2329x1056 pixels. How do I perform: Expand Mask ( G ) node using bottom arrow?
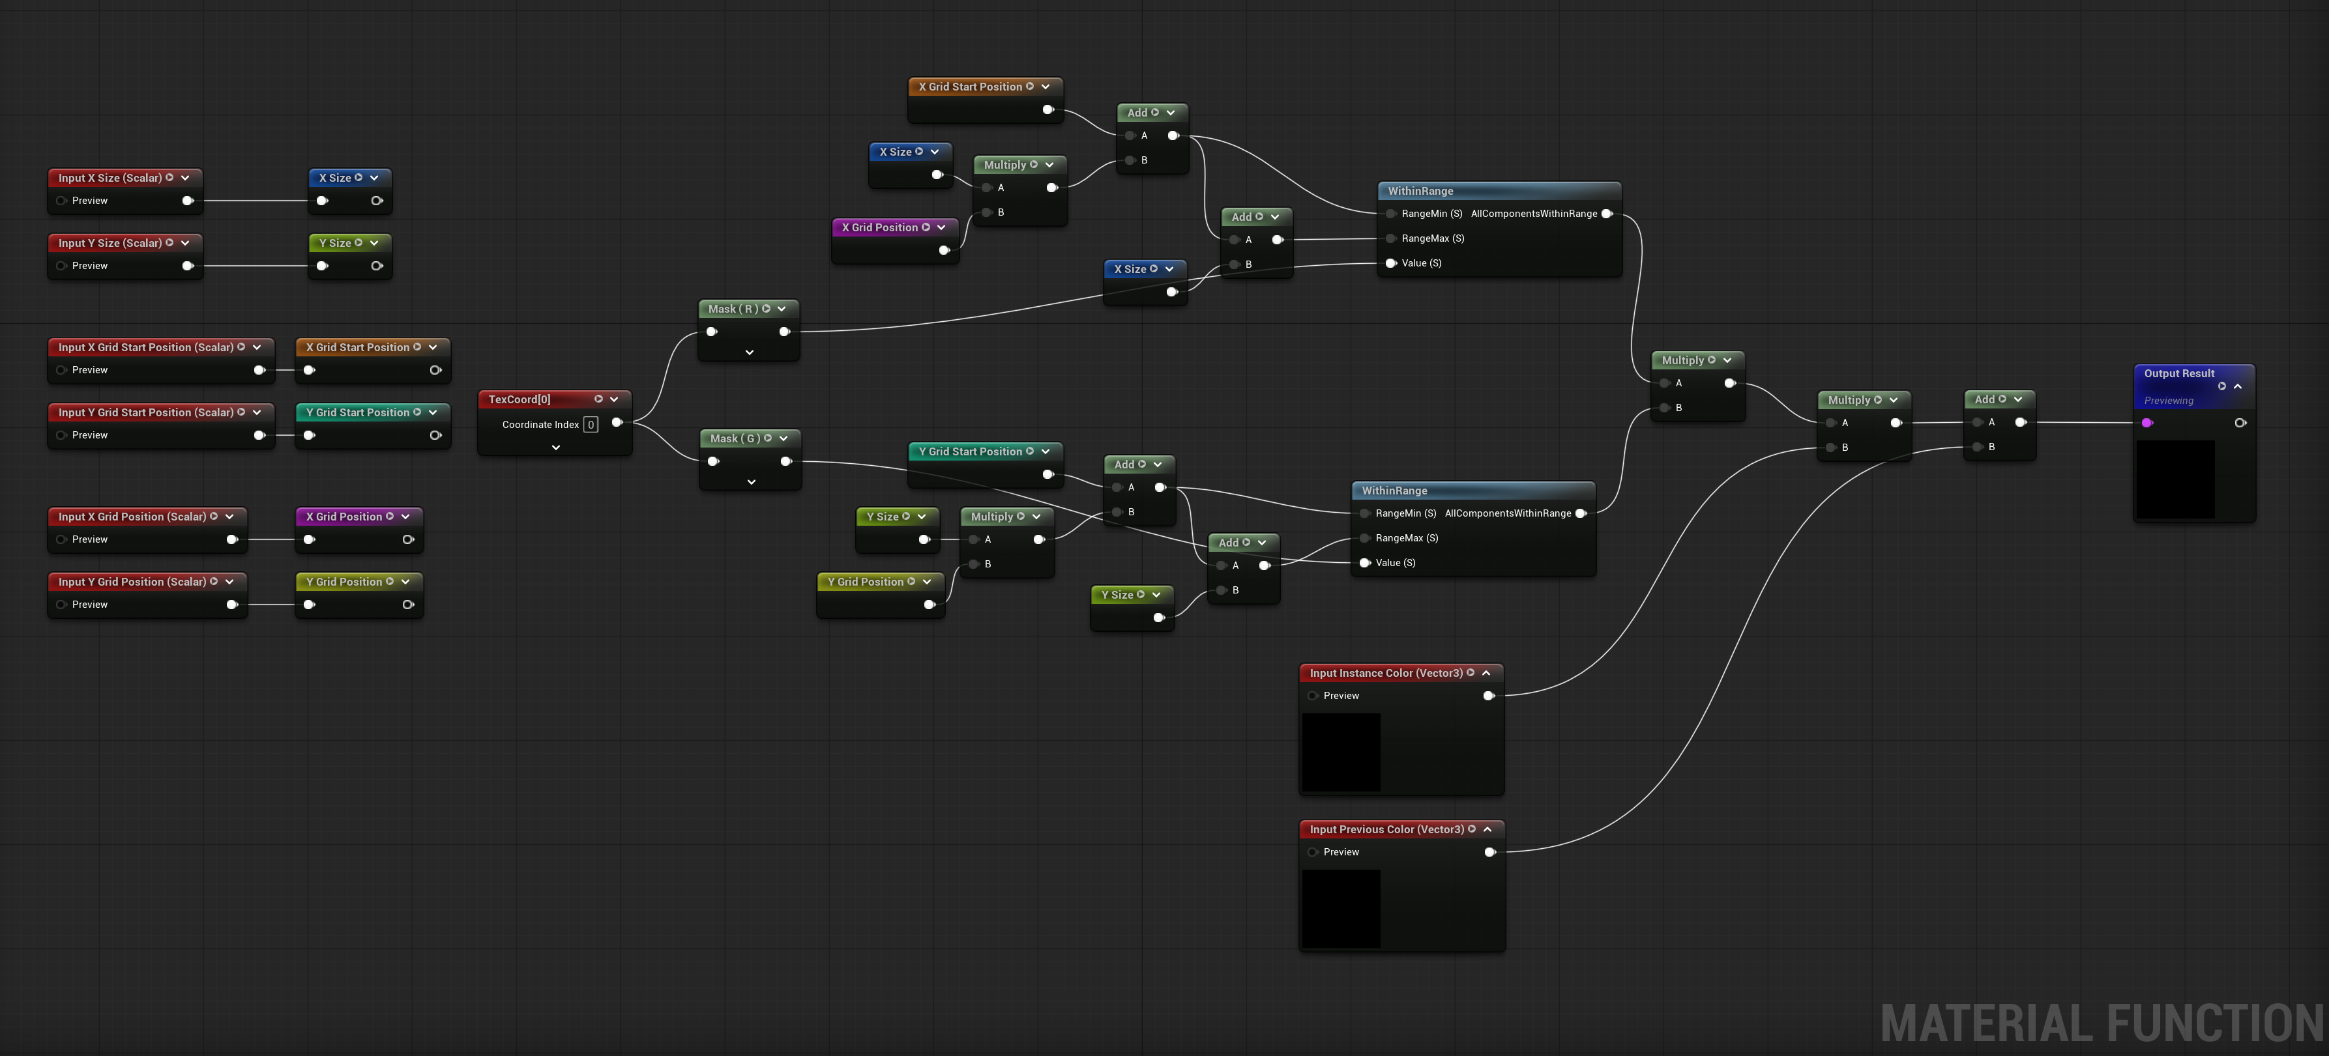point(752,482)
